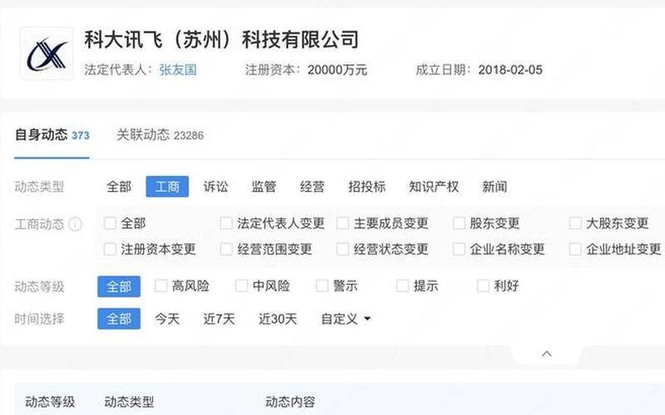The image size is (665, 415).
Task: Click the iFlytek company logo
Action: 47,53
